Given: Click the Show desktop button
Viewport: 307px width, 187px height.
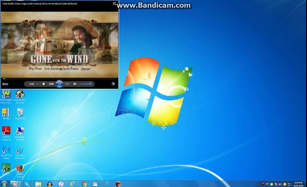Looking at the screenshot, I should [x=305, y=184].
